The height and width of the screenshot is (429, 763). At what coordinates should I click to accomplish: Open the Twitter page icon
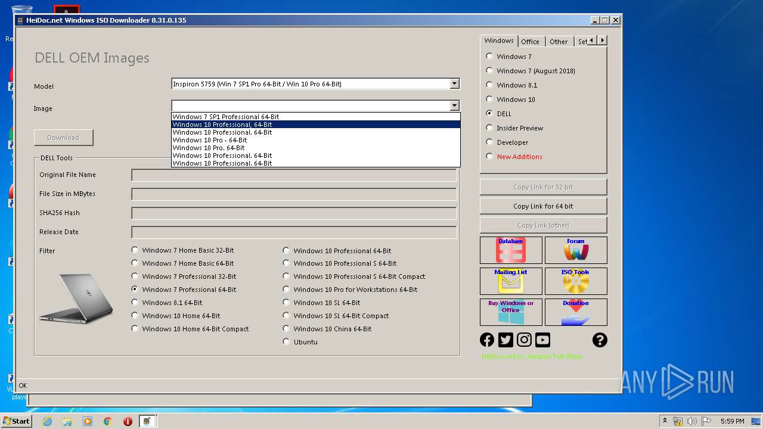pyautogui.click(x=505, y=340)
